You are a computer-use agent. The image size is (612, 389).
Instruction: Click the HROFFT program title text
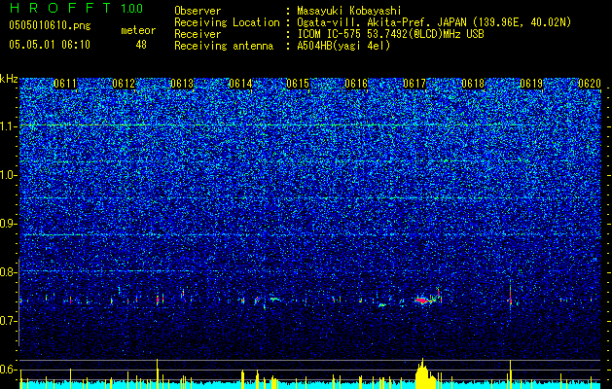pyautogui.click(x=60, y=8)
